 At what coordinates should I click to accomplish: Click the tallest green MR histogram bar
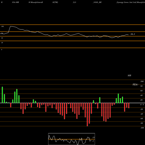pyautogui.click(x=2, y=95)
